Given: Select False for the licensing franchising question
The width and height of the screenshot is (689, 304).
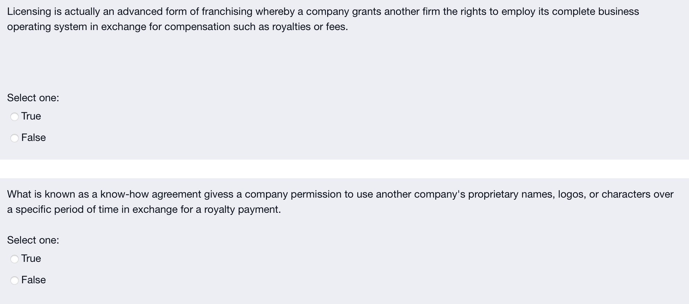Looking at the screenshot, I should pos(14,138).
